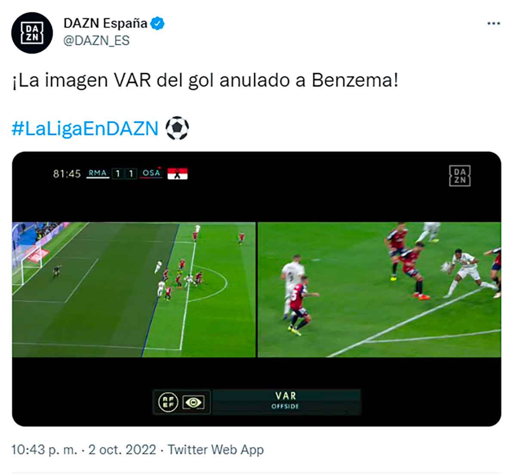Click the RMA team abbreviation on scoreboard

98,173
